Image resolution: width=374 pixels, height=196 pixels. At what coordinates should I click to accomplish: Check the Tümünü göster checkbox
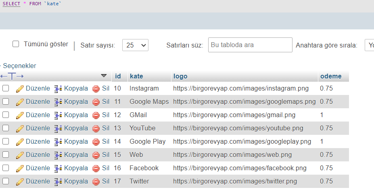16,44
